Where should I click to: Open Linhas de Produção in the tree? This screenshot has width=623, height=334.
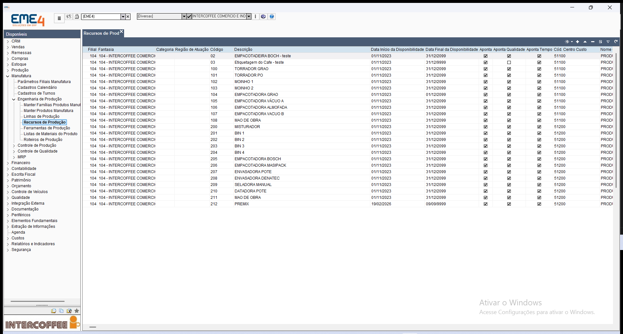pos(41,116)
